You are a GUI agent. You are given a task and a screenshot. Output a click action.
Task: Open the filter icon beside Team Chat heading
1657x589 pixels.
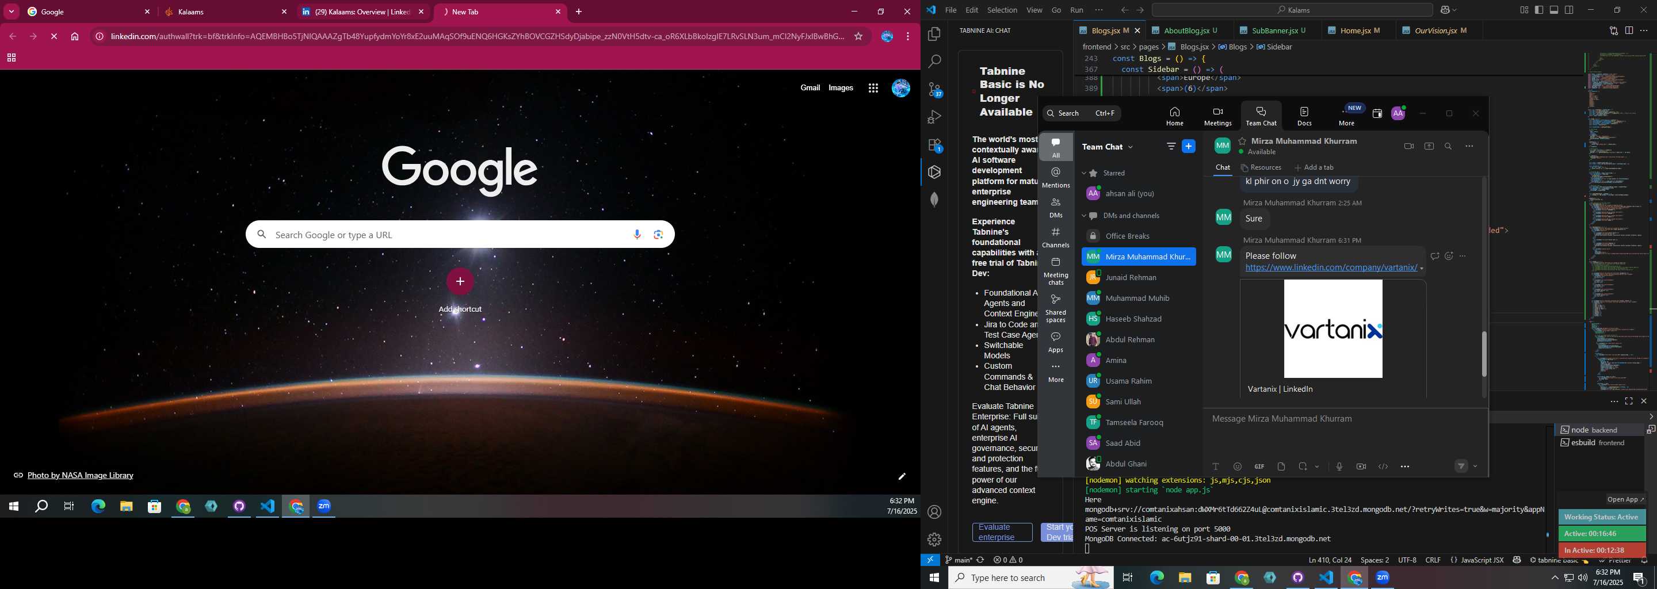point(1171,147)
